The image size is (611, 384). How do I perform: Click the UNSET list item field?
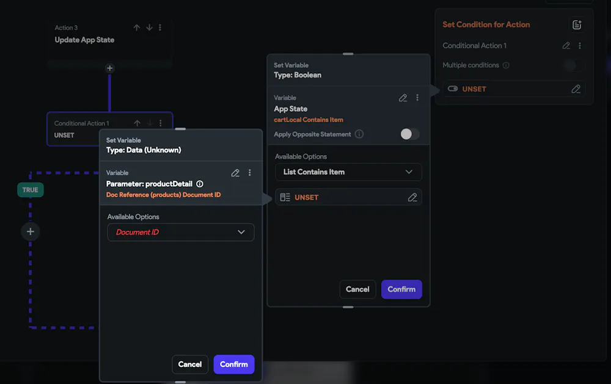tap(348, 197)
